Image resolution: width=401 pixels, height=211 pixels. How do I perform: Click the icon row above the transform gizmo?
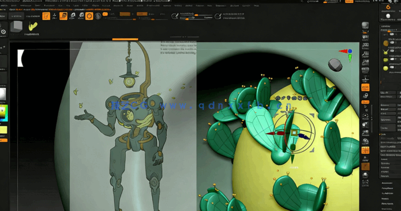292,98
